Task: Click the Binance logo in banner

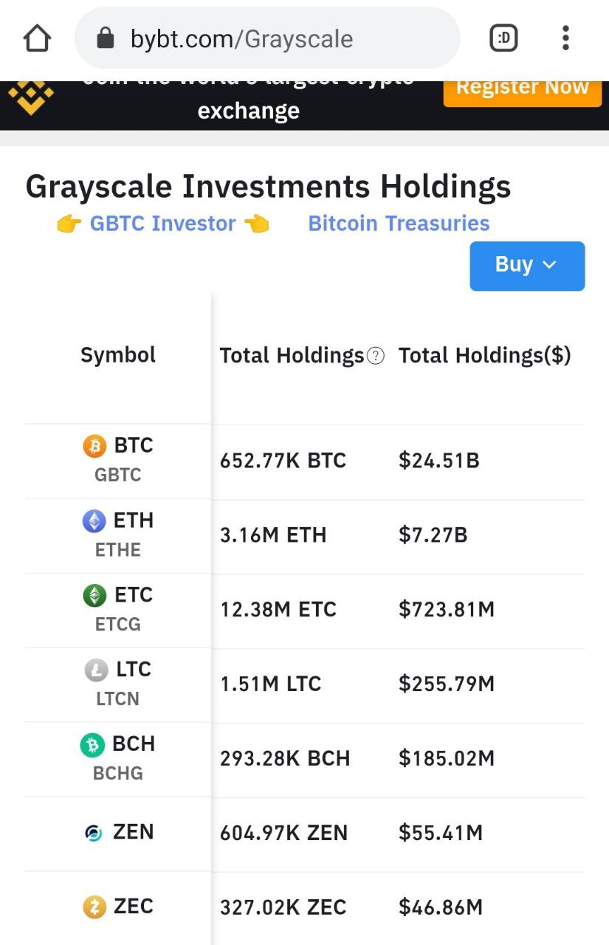Action: 30,97
